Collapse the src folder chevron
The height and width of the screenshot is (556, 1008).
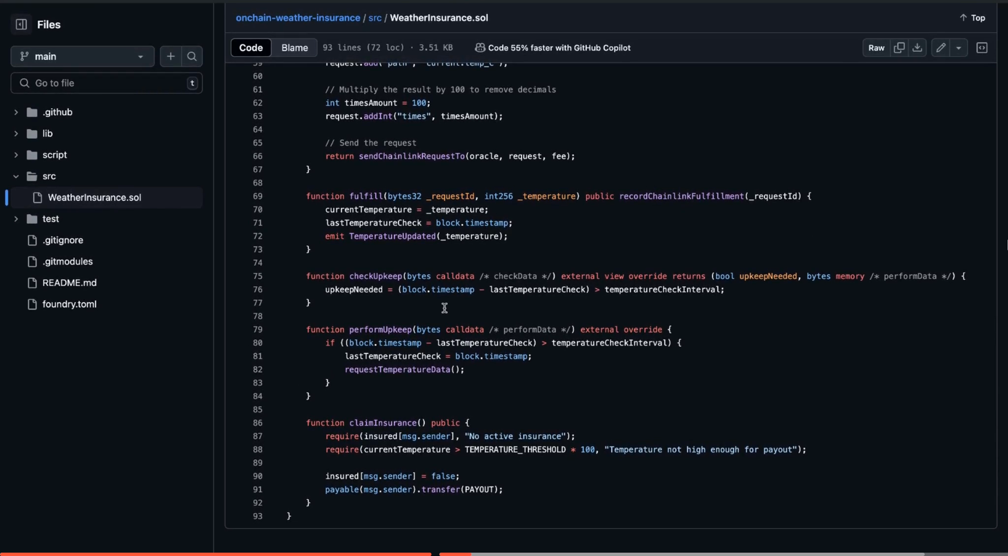click(x=16, y=176)
